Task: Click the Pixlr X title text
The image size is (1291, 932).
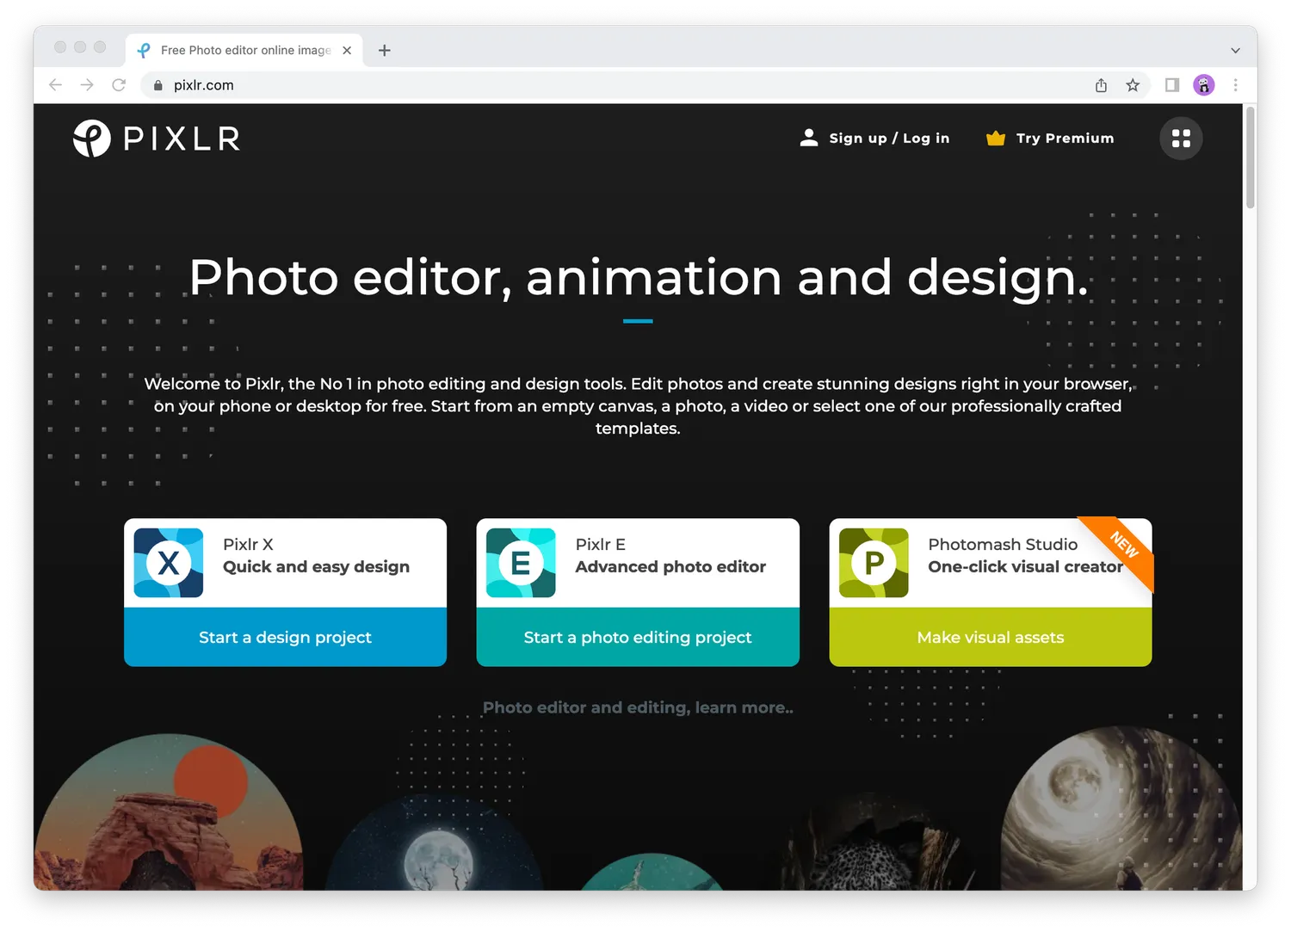Action: pyautogui.click(x=248, y=544)
